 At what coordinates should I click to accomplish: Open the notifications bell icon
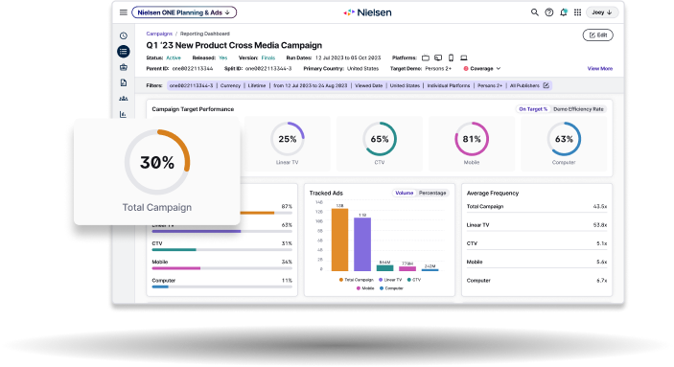tap(564, 12)
